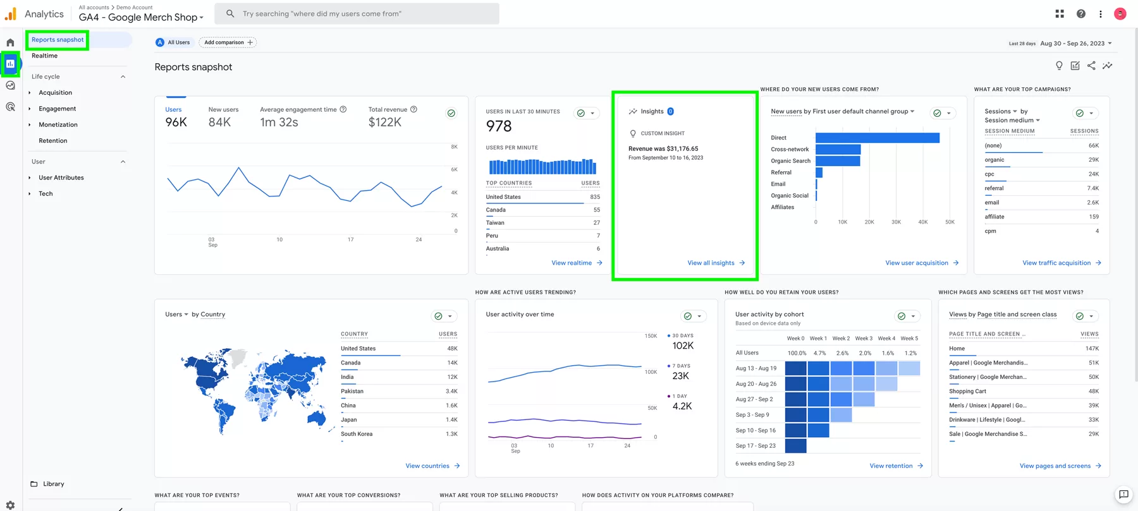
Task: Click the All Users segment badge
Action: (173, 42)
